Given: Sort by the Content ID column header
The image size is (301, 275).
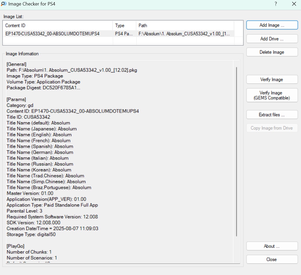Looking at the screenshot, I should tap(58, 26).
